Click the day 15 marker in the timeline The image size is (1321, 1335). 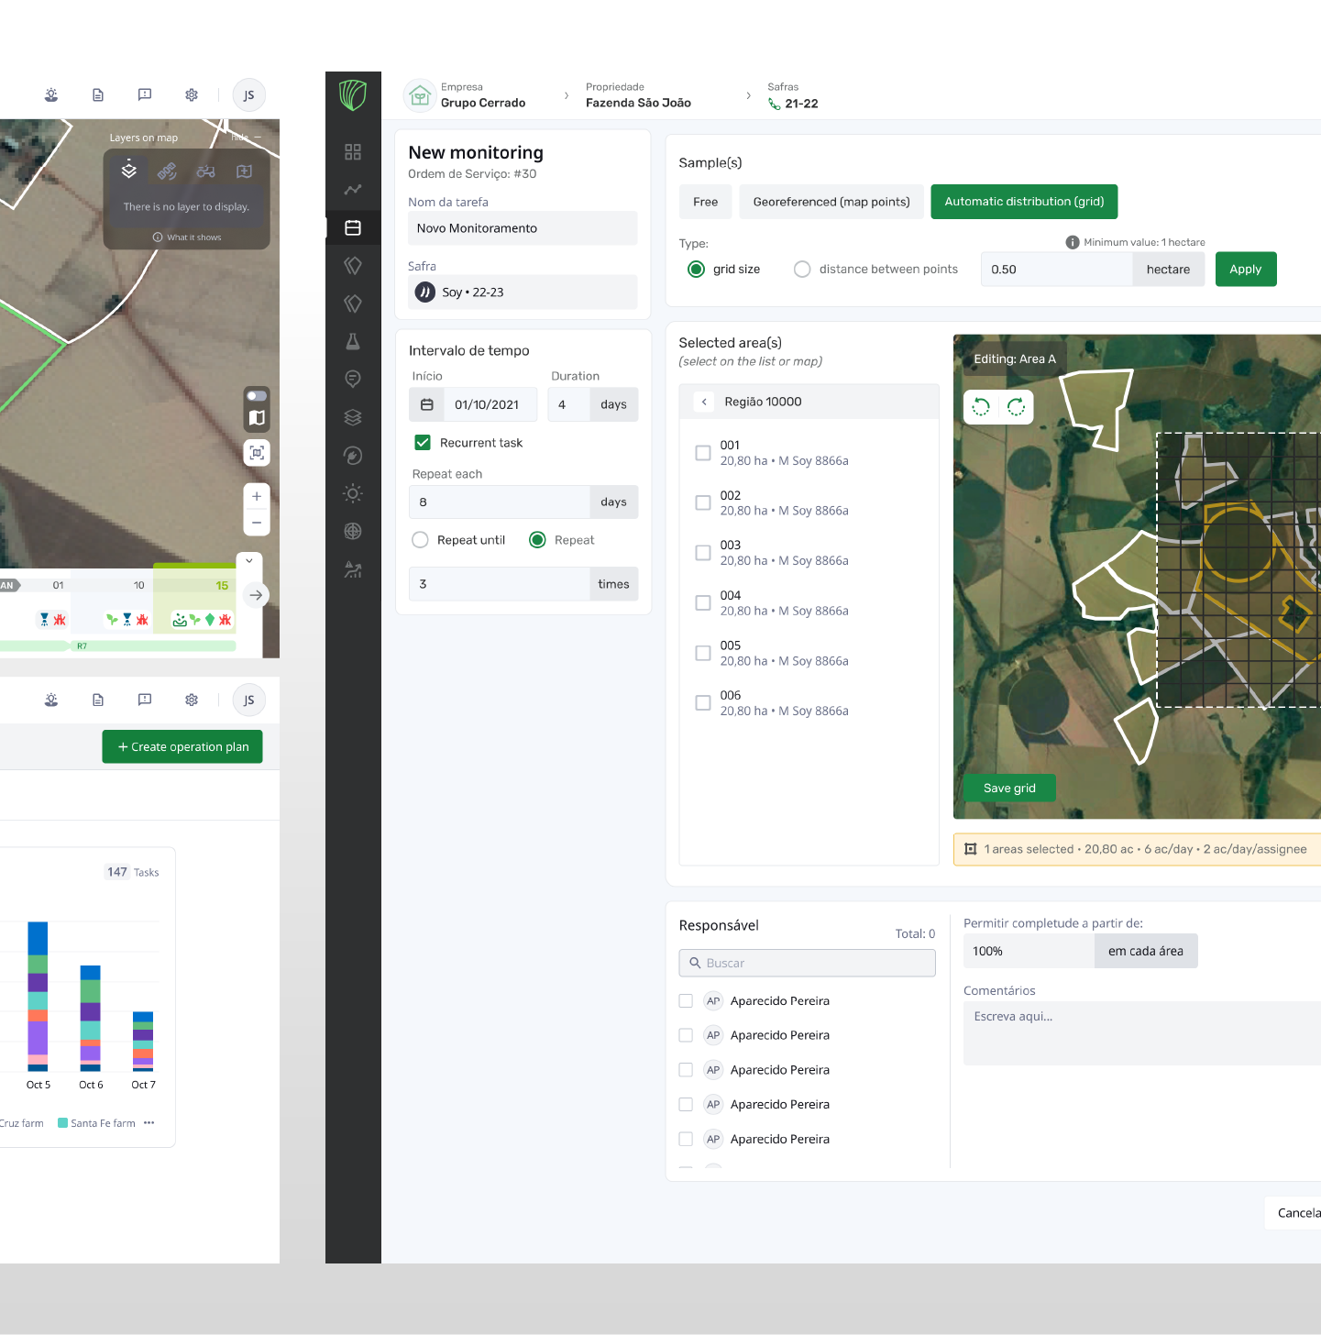coord(221,585)
